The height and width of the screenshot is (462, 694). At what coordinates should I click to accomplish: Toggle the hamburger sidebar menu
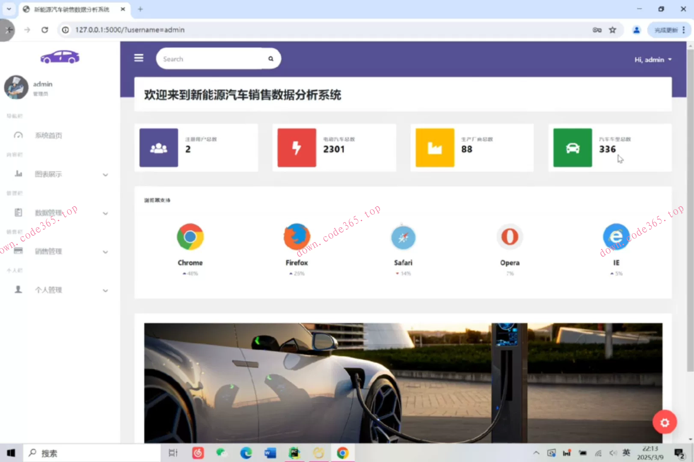click(x=139, y=58)
